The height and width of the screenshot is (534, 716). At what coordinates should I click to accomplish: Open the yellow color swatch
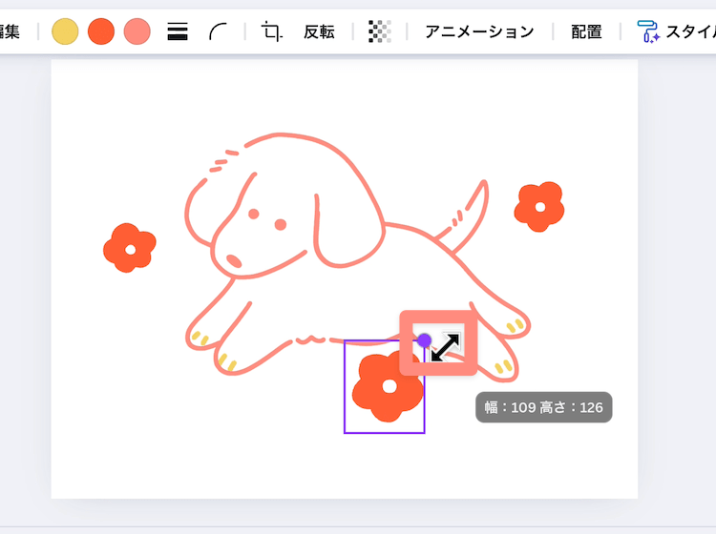[65, 31]
